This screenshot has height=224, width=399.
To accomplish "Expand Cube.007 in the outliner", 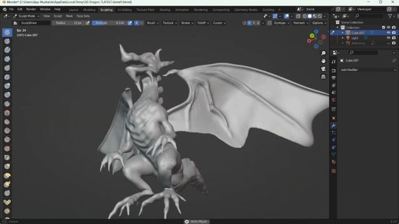I will (343, 32).
